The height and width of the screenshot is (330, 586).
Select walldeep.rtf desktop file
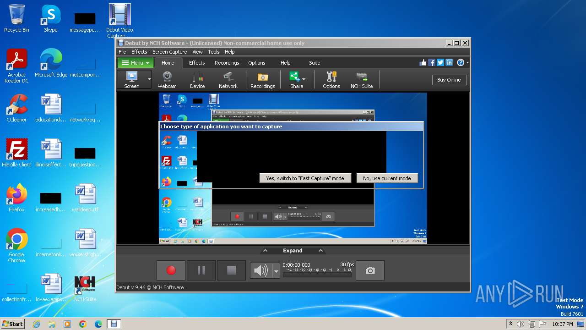tap(85, 198)
